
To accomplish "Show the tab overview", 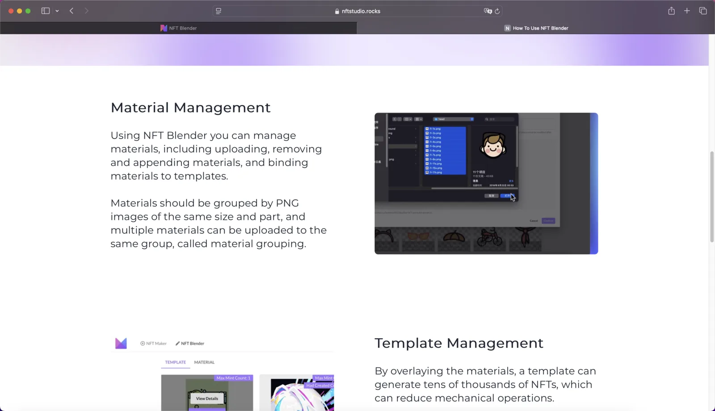I will pyautogui.click(x=703, y=11).
